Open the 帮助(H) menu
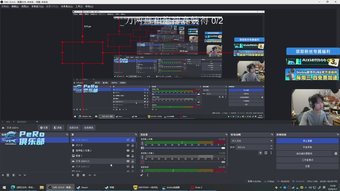 89,6
